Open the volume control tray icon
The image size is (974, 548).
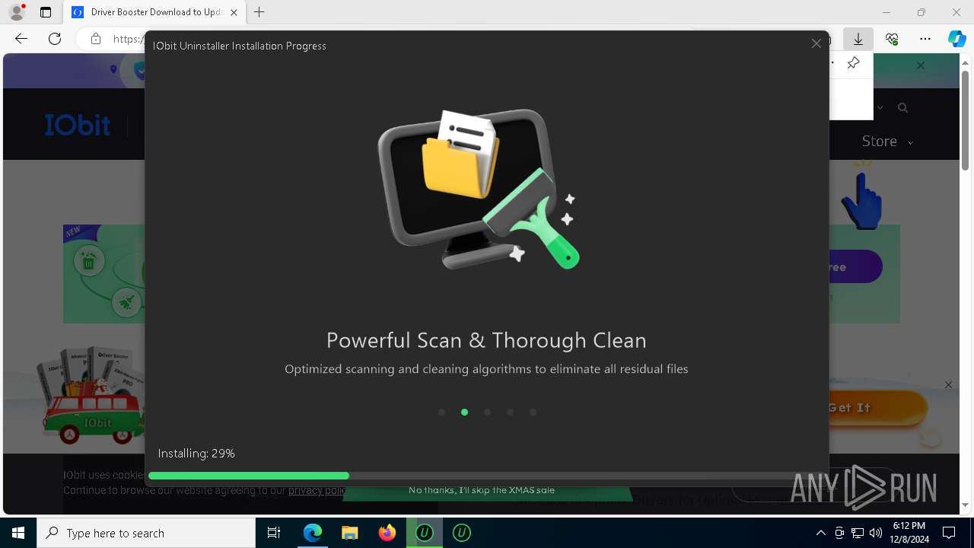(x=876, y=533)
